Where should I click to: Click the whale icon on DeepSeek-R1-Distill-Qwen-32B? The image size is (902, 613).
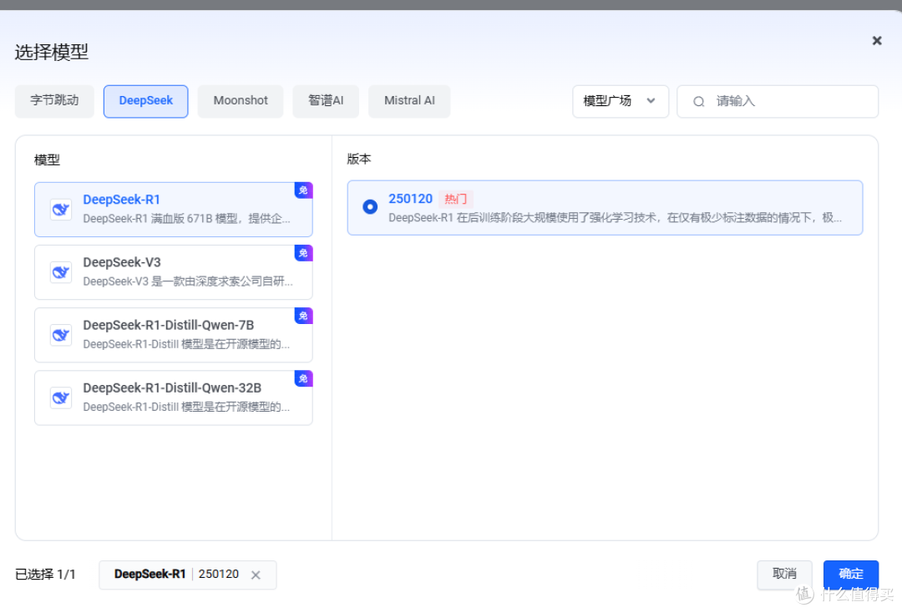coord(60,398)
